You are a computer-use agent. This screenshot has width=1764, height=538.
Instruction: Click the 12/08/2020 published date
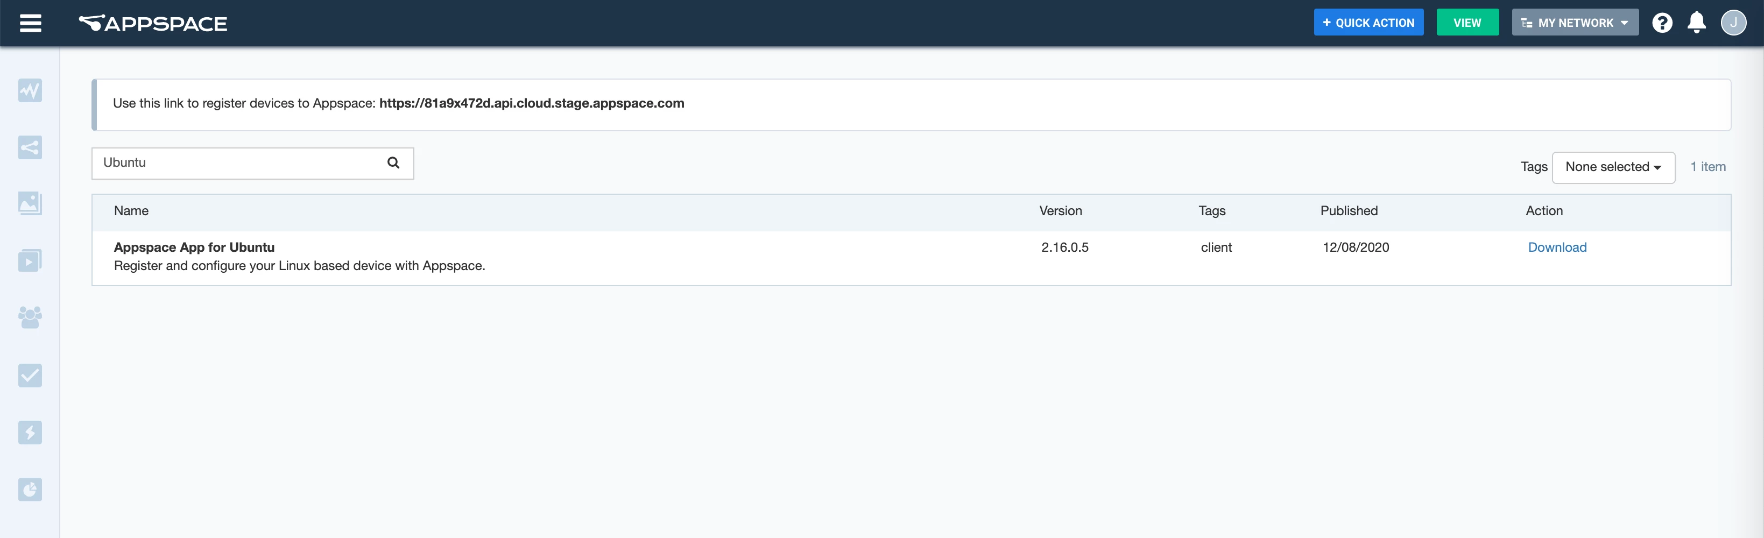coord(1356,247)
